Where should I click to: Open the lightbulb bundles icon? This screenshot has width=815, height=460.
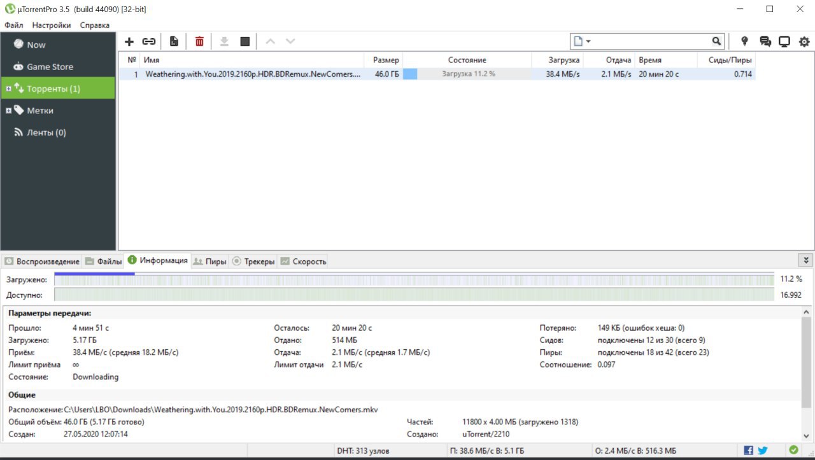pyautogui.click(x=744, y=41)
